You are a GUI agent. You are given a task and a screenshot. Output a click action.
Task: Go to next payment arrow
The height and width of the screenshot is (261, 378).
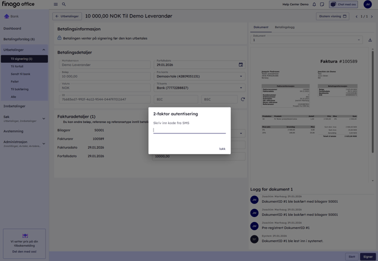coord(372,16)
